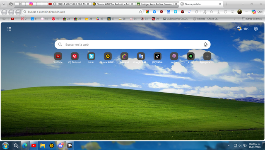Focus the Buscar en la web search box
Viewport: 265px width, 150px height.
pos(132,44)
